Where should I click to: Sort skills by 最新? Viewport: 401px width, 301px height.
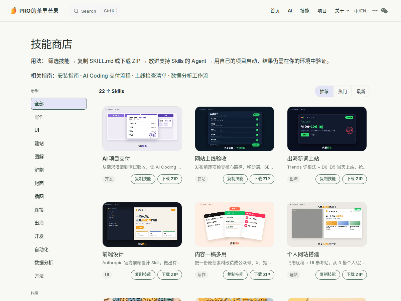pos(361,91)
